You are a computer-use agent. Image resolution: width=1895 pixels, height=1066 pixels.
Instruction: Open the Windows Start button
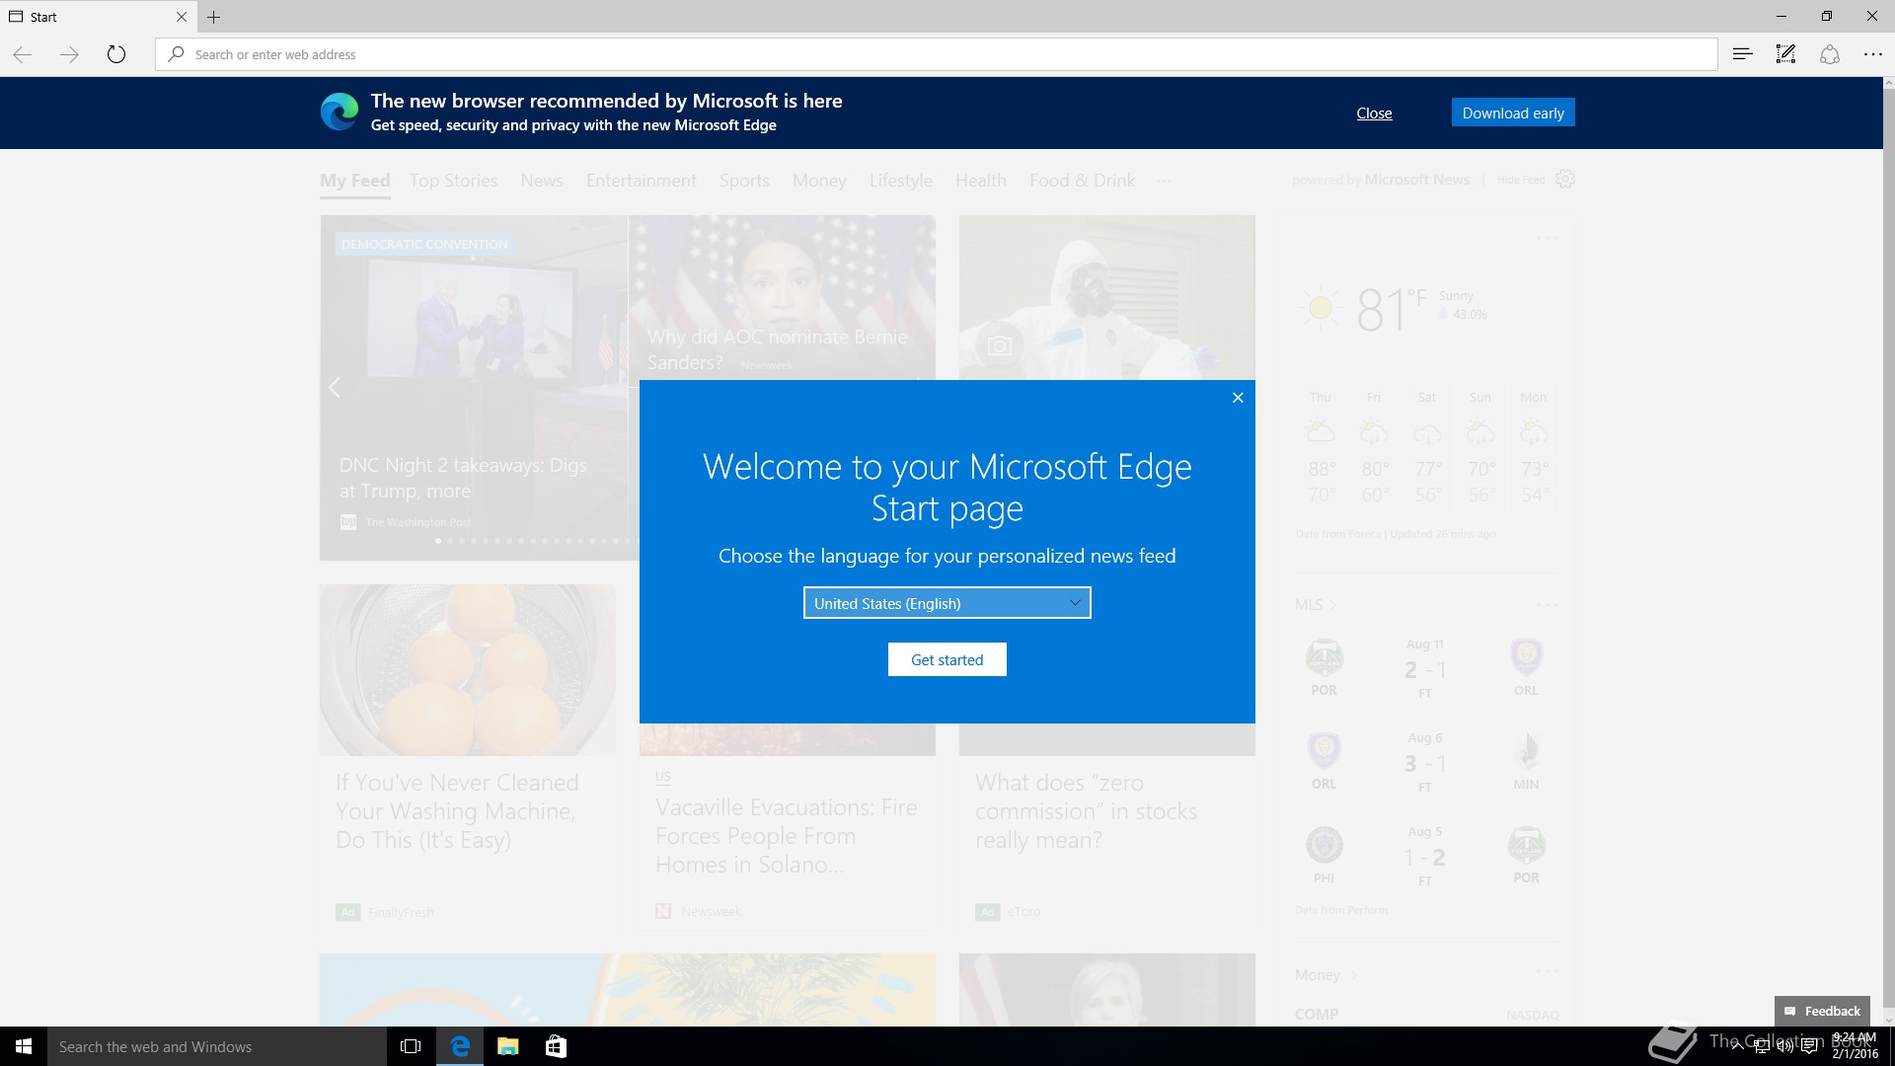click(24, 1046)
